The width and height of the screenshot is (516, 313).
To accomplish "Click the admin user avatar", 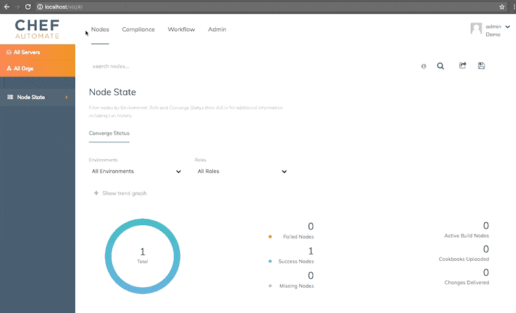I will click(476, 29).
